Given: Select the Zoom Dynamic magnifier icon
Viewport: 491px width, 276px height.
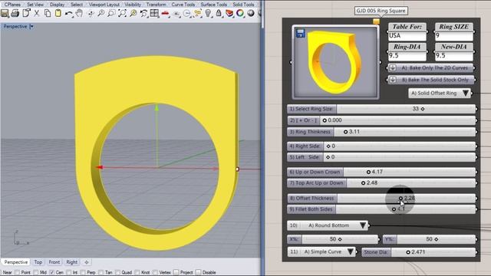Looking at the screenshot, I should pos(101,14).
